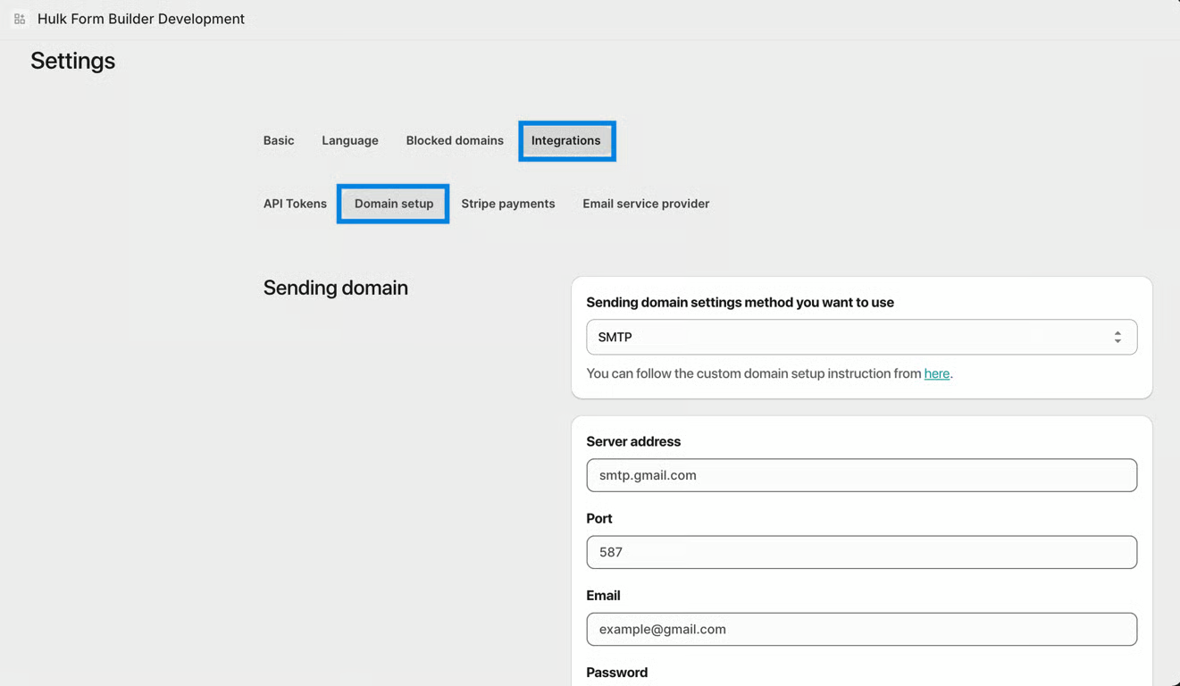Image resolution: width=1180 pixels, height=686 pixels.
Task: Go to the Stripe payments sub-tab
Action: 508,204
